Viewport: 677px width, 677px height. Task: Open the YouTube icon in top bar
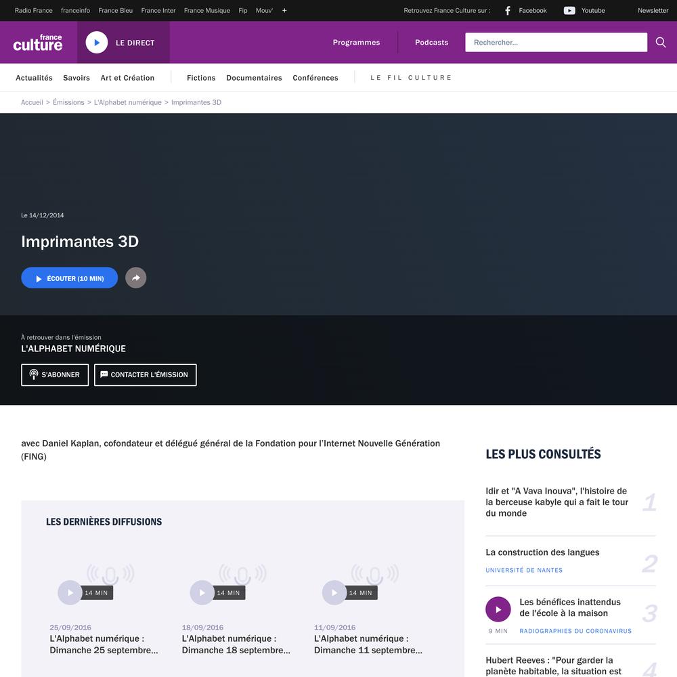point(569,10)
